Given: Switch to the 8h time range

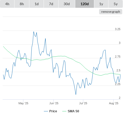Looking at the screenshot, I should pos(22,4).
